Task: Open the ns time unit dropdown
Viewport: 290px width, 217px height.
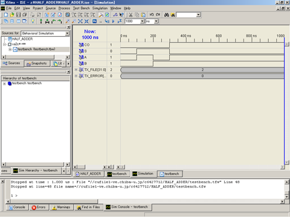Action: point(156,21)
